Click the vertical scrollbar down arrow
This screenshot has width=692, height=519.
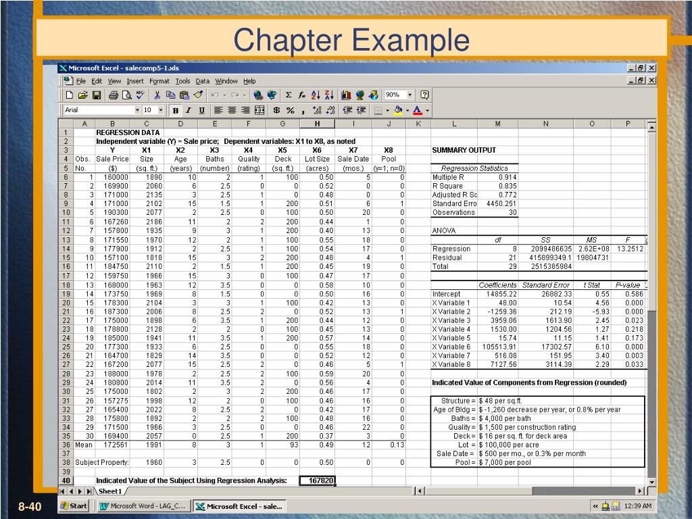(652, 482)
